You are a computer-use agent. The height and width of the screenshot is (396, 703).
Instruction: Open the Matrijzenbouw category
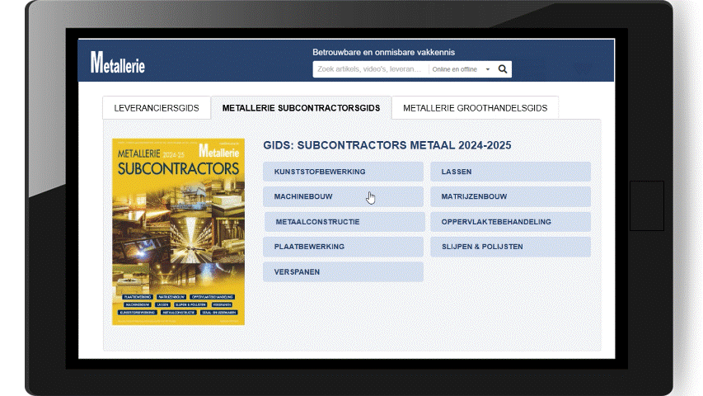coord(510,196)
